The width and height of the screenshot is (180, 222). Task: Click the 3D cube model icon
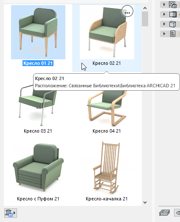point(173,24)
